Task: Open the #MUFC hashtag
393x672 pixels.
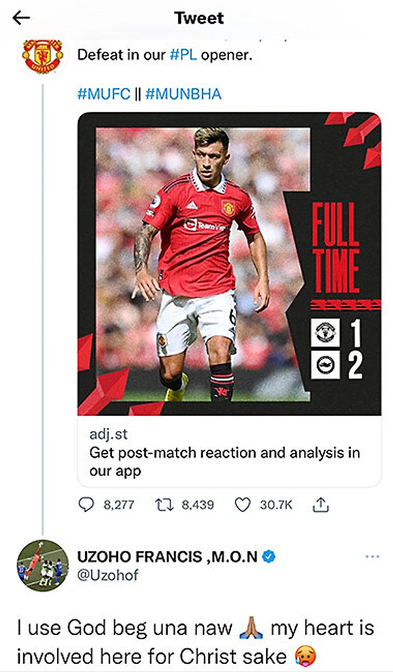Action: coord(104,94)
